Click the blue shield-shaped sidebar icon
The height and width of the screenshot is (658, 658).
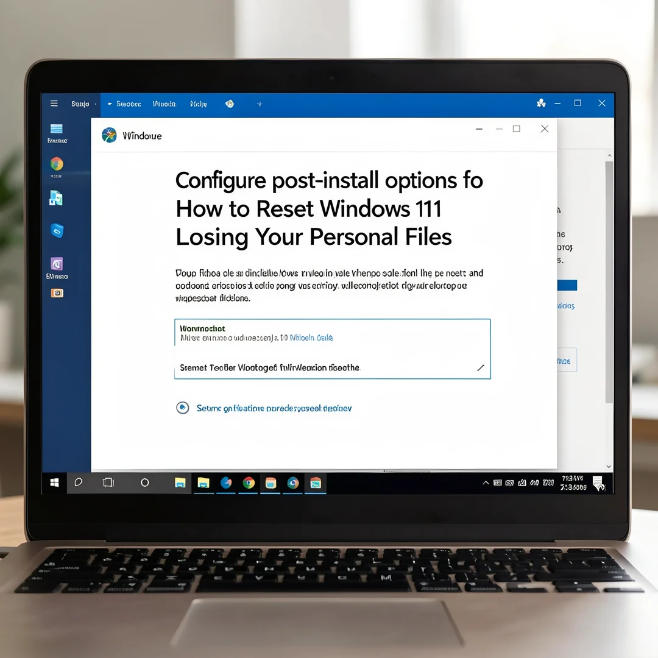point(57,230)
